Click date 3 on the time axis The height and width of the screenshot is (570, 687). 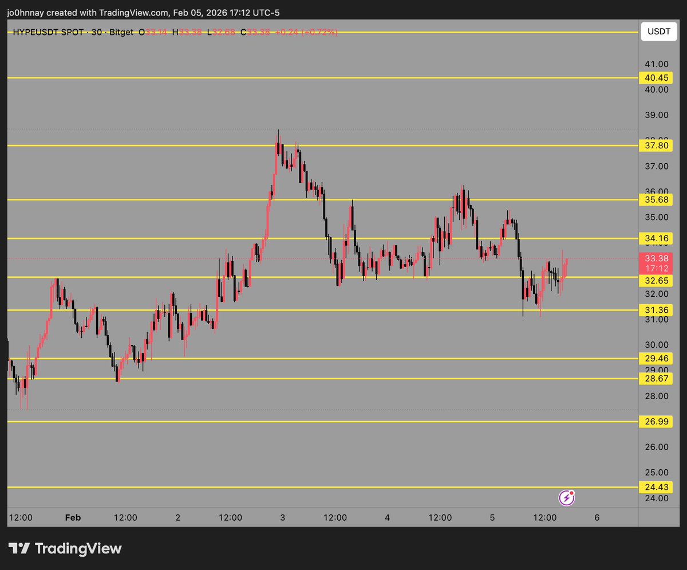283,517
